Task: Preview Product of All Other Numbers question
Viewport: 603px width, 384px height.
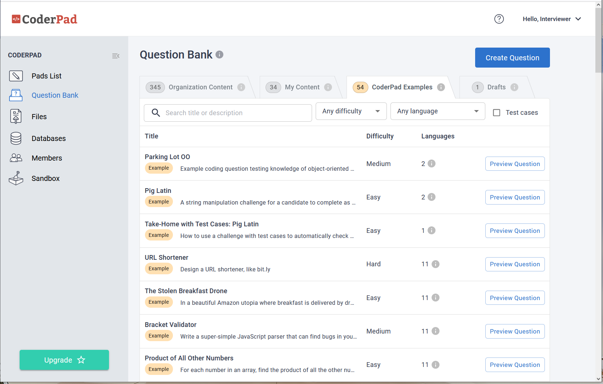Action: tap(515, 365)
